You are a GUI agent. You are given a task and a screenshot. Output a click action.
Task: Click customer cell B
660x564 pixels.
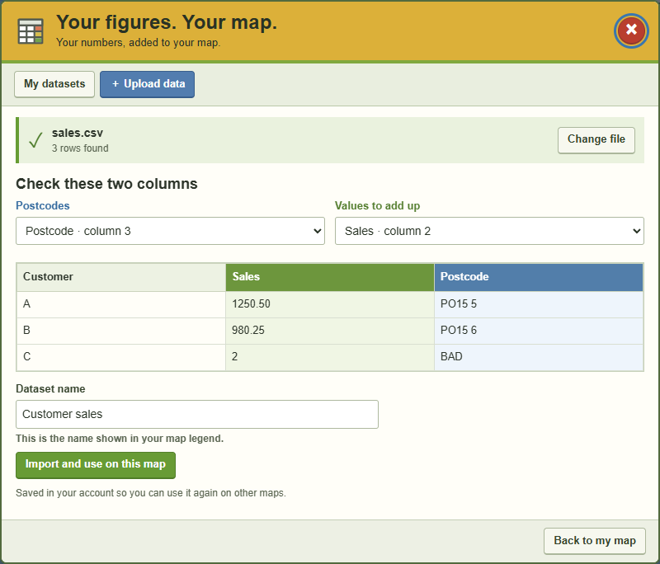pos(121,331)
